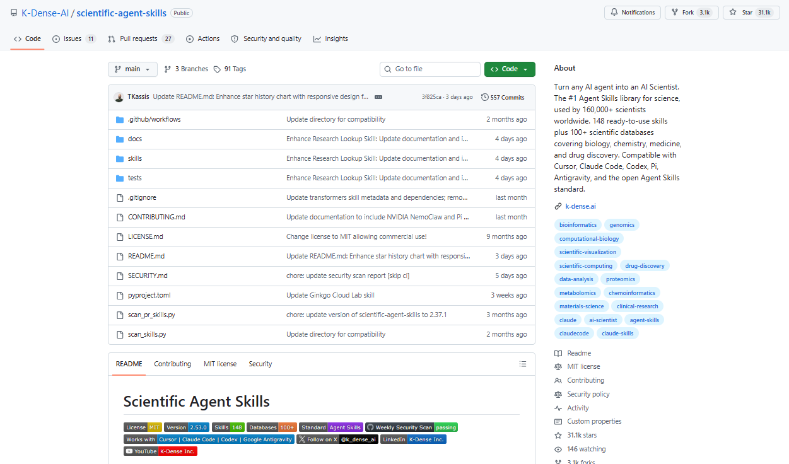Click the tag icon beside 91 Tags
This screenshot has height=464, width=789.
[x=217, y=69]
